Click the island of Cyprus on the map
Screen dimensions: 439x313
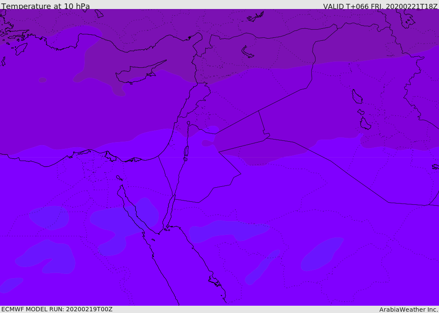point(140,73)
